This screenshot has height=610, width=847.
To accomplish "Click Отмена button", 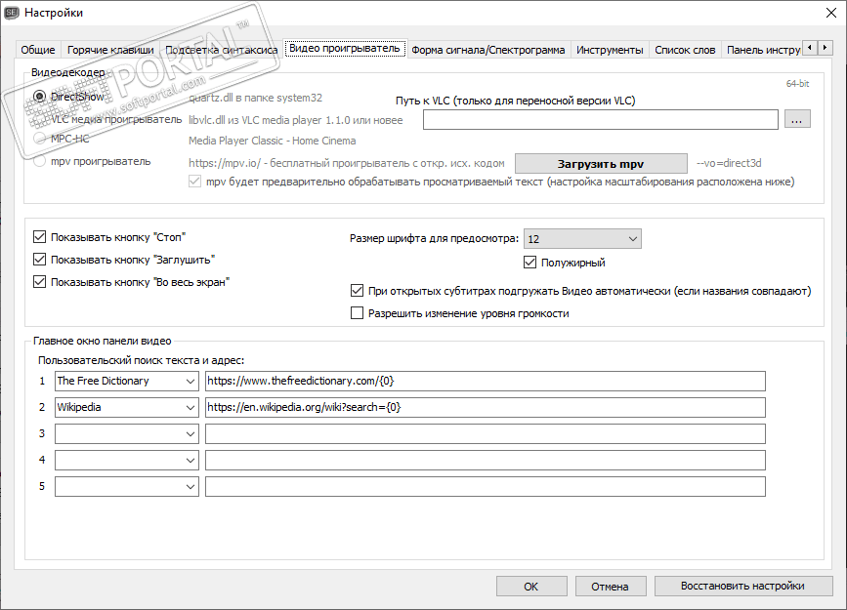I will [x=611, y=587].
